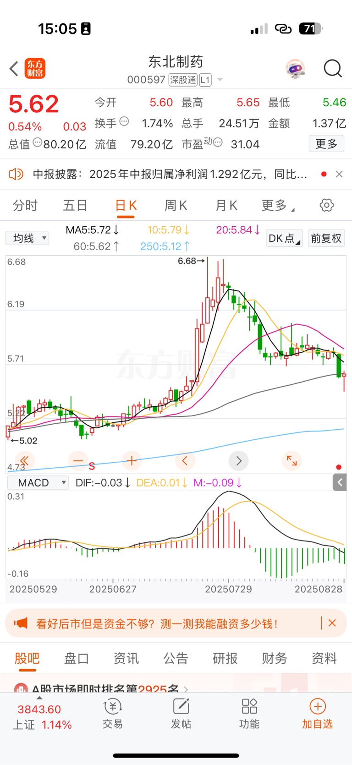The image size is (352, 765).
Task: Zoom out chart with minus icon
Action: pos(78,461)
